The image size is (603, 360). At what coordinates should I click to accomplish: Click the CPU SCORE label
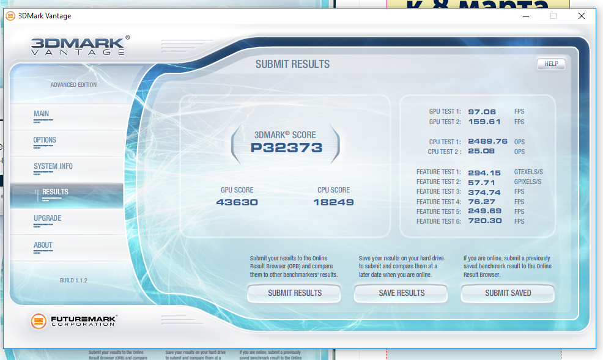[333, 190]
